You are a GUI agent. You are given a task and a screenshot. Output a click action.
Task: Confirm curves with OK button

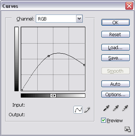coord(116,22)
